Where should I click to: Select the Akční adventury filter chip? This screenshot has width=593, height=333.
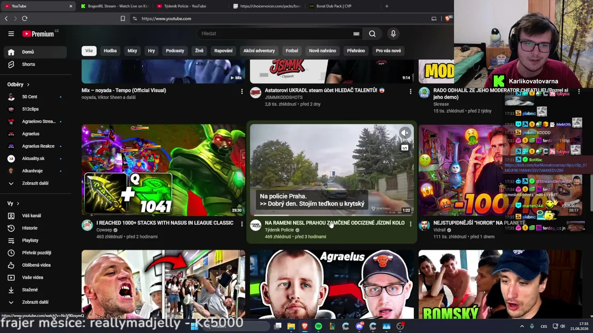[x=259, y=51]
